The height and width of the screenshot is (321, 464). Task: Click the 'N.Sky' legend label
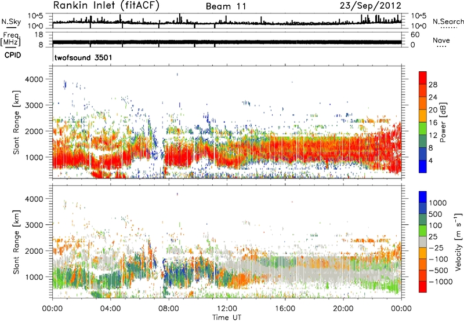[x=11, y=21]
